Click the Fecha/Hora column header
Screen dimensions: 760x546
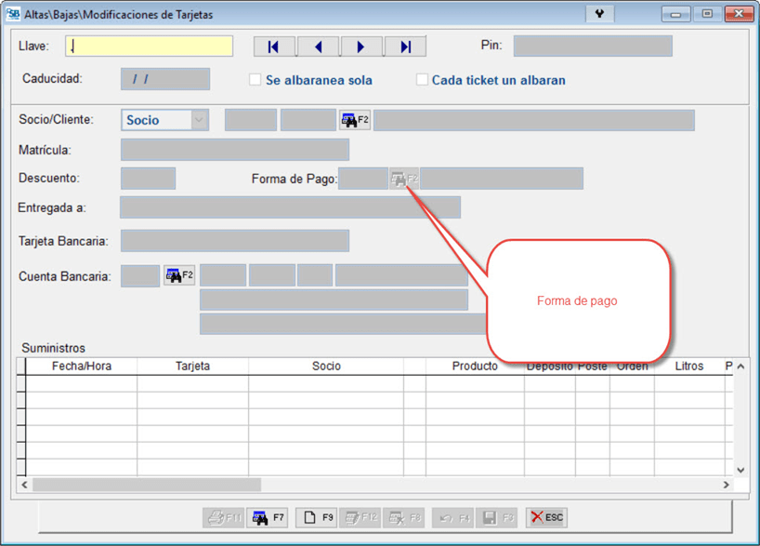tap(81, 366)
